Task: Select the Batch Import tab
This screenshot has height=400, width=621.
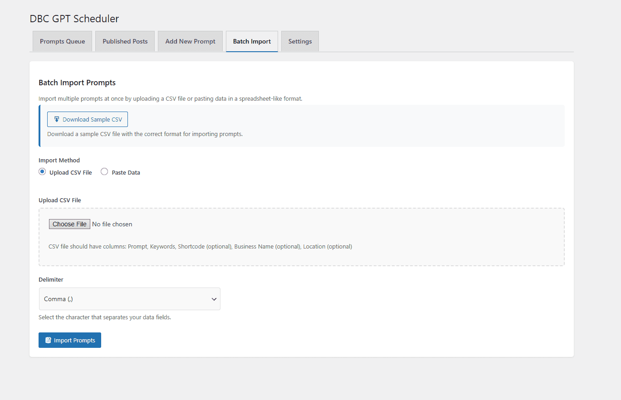Action: [x=252, y=41]
